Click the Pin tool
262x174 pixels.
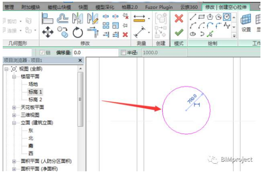click(x=125, y=25)
